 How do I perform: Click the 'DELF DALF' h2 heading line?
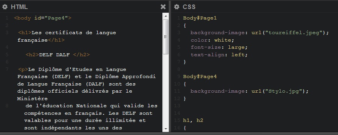click(x=58, y=55)
